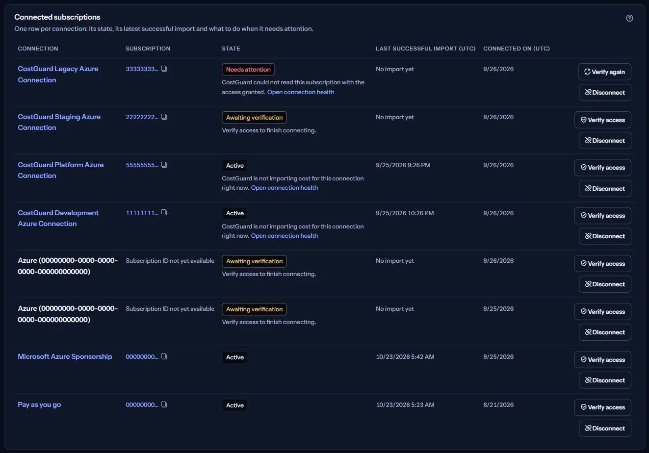Click the Awaiting verification badge for Staging
The width and height of the screenshot is (649, 453).
[x=254, y=118]
